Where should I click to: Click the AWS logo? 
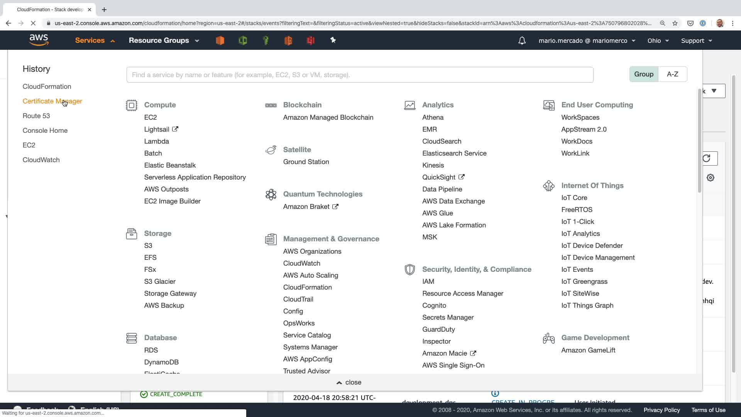pos(39,40)
